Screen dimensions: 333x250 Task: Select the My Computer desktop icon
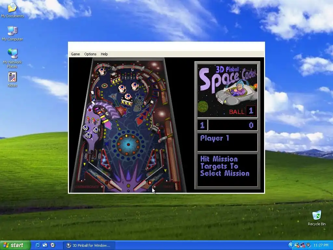pyautogui.click(x=12, y=34)
